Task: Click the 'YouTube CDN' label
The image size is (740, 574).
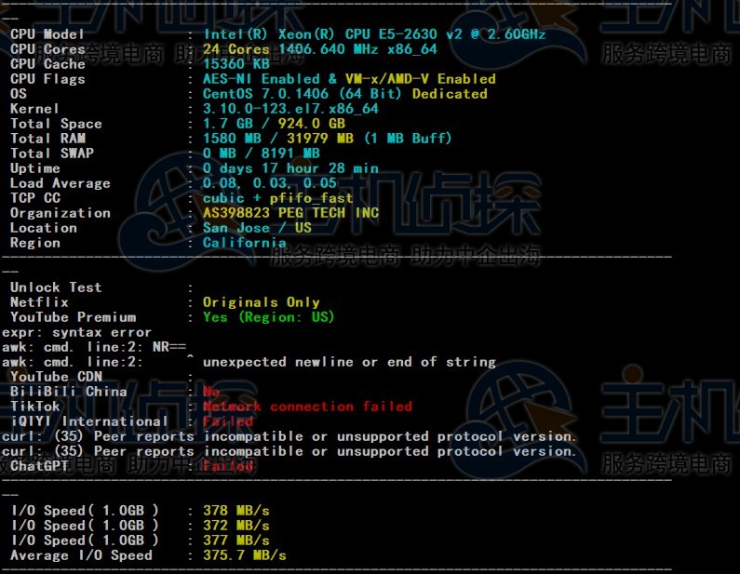Action: tap(56, 377)
